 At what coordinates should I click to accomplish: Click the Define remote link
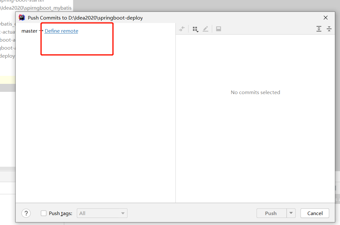[61, 31]
